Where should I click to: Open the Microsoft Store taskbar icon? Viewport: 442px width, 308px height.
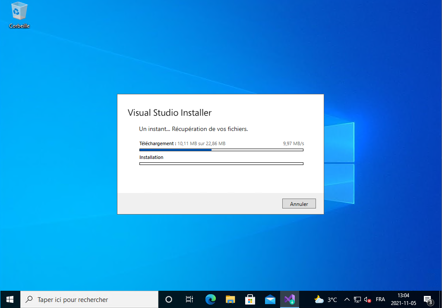(250, 299)
